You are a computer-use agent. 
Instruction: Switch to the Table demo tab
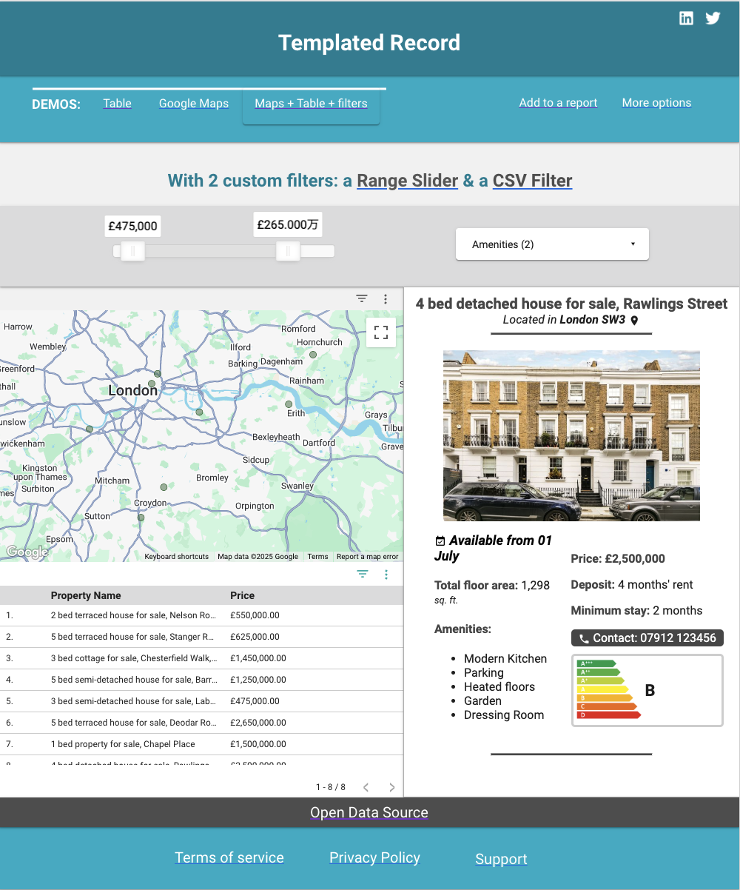pyautogui.click(x=117, y=104)
